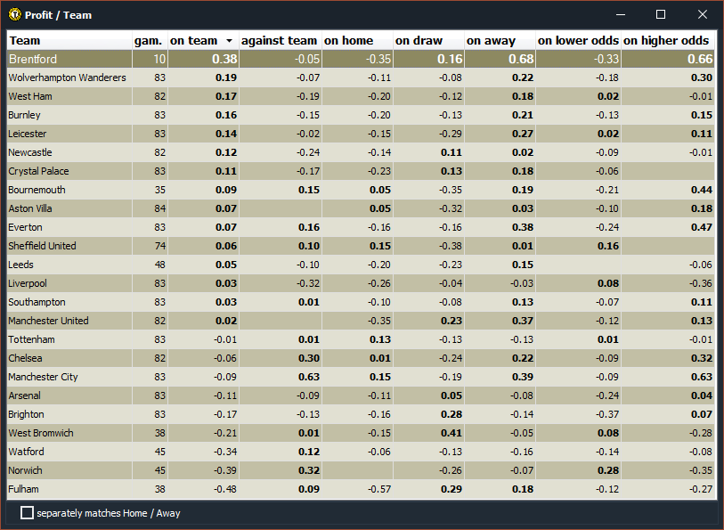Click the Arsenal team entry
This screenshot has height=530, width=724.
pos(26,395)
